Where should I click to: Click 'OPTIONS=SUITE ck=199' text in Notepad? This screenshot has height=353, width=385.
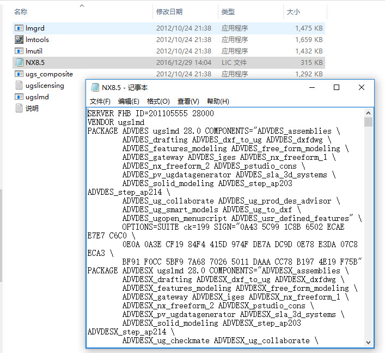(x=166, y=226)
